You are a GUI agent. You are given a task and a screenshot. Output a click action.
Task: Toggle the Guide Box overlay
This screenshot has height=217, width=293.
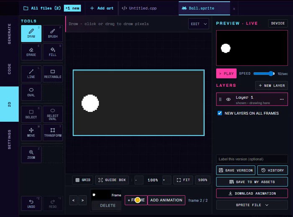[112, 180]
